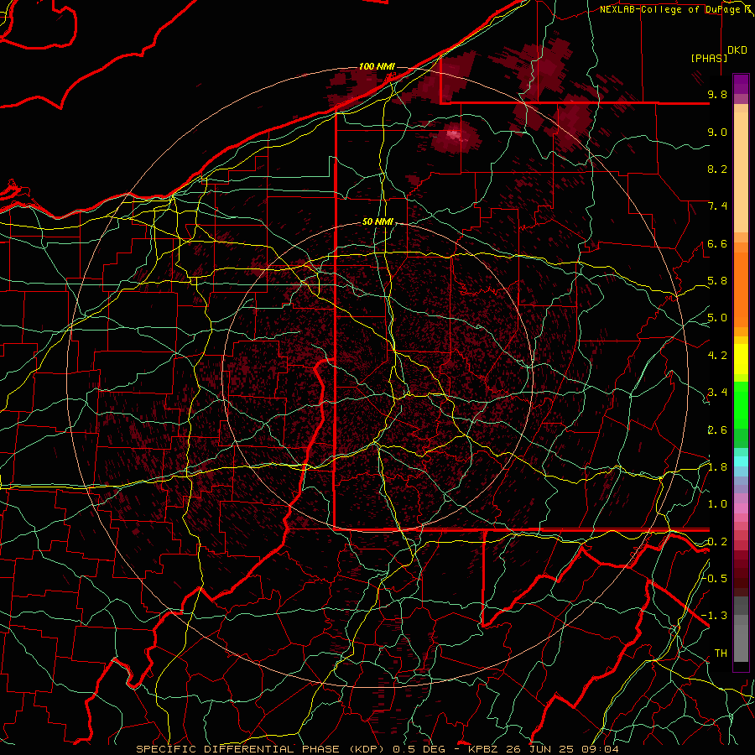Click the 5.8 scale value
Screen dimensions: 755x755
pos(717,281)
